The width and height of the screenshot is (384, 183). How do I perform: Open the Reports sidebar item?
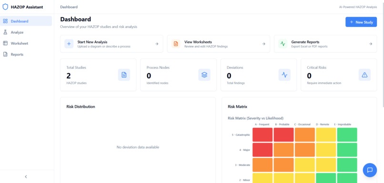(x=26, y=55)
